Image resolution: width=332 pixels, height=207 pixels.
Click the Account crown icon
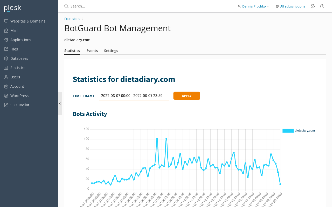click(6, 86)
